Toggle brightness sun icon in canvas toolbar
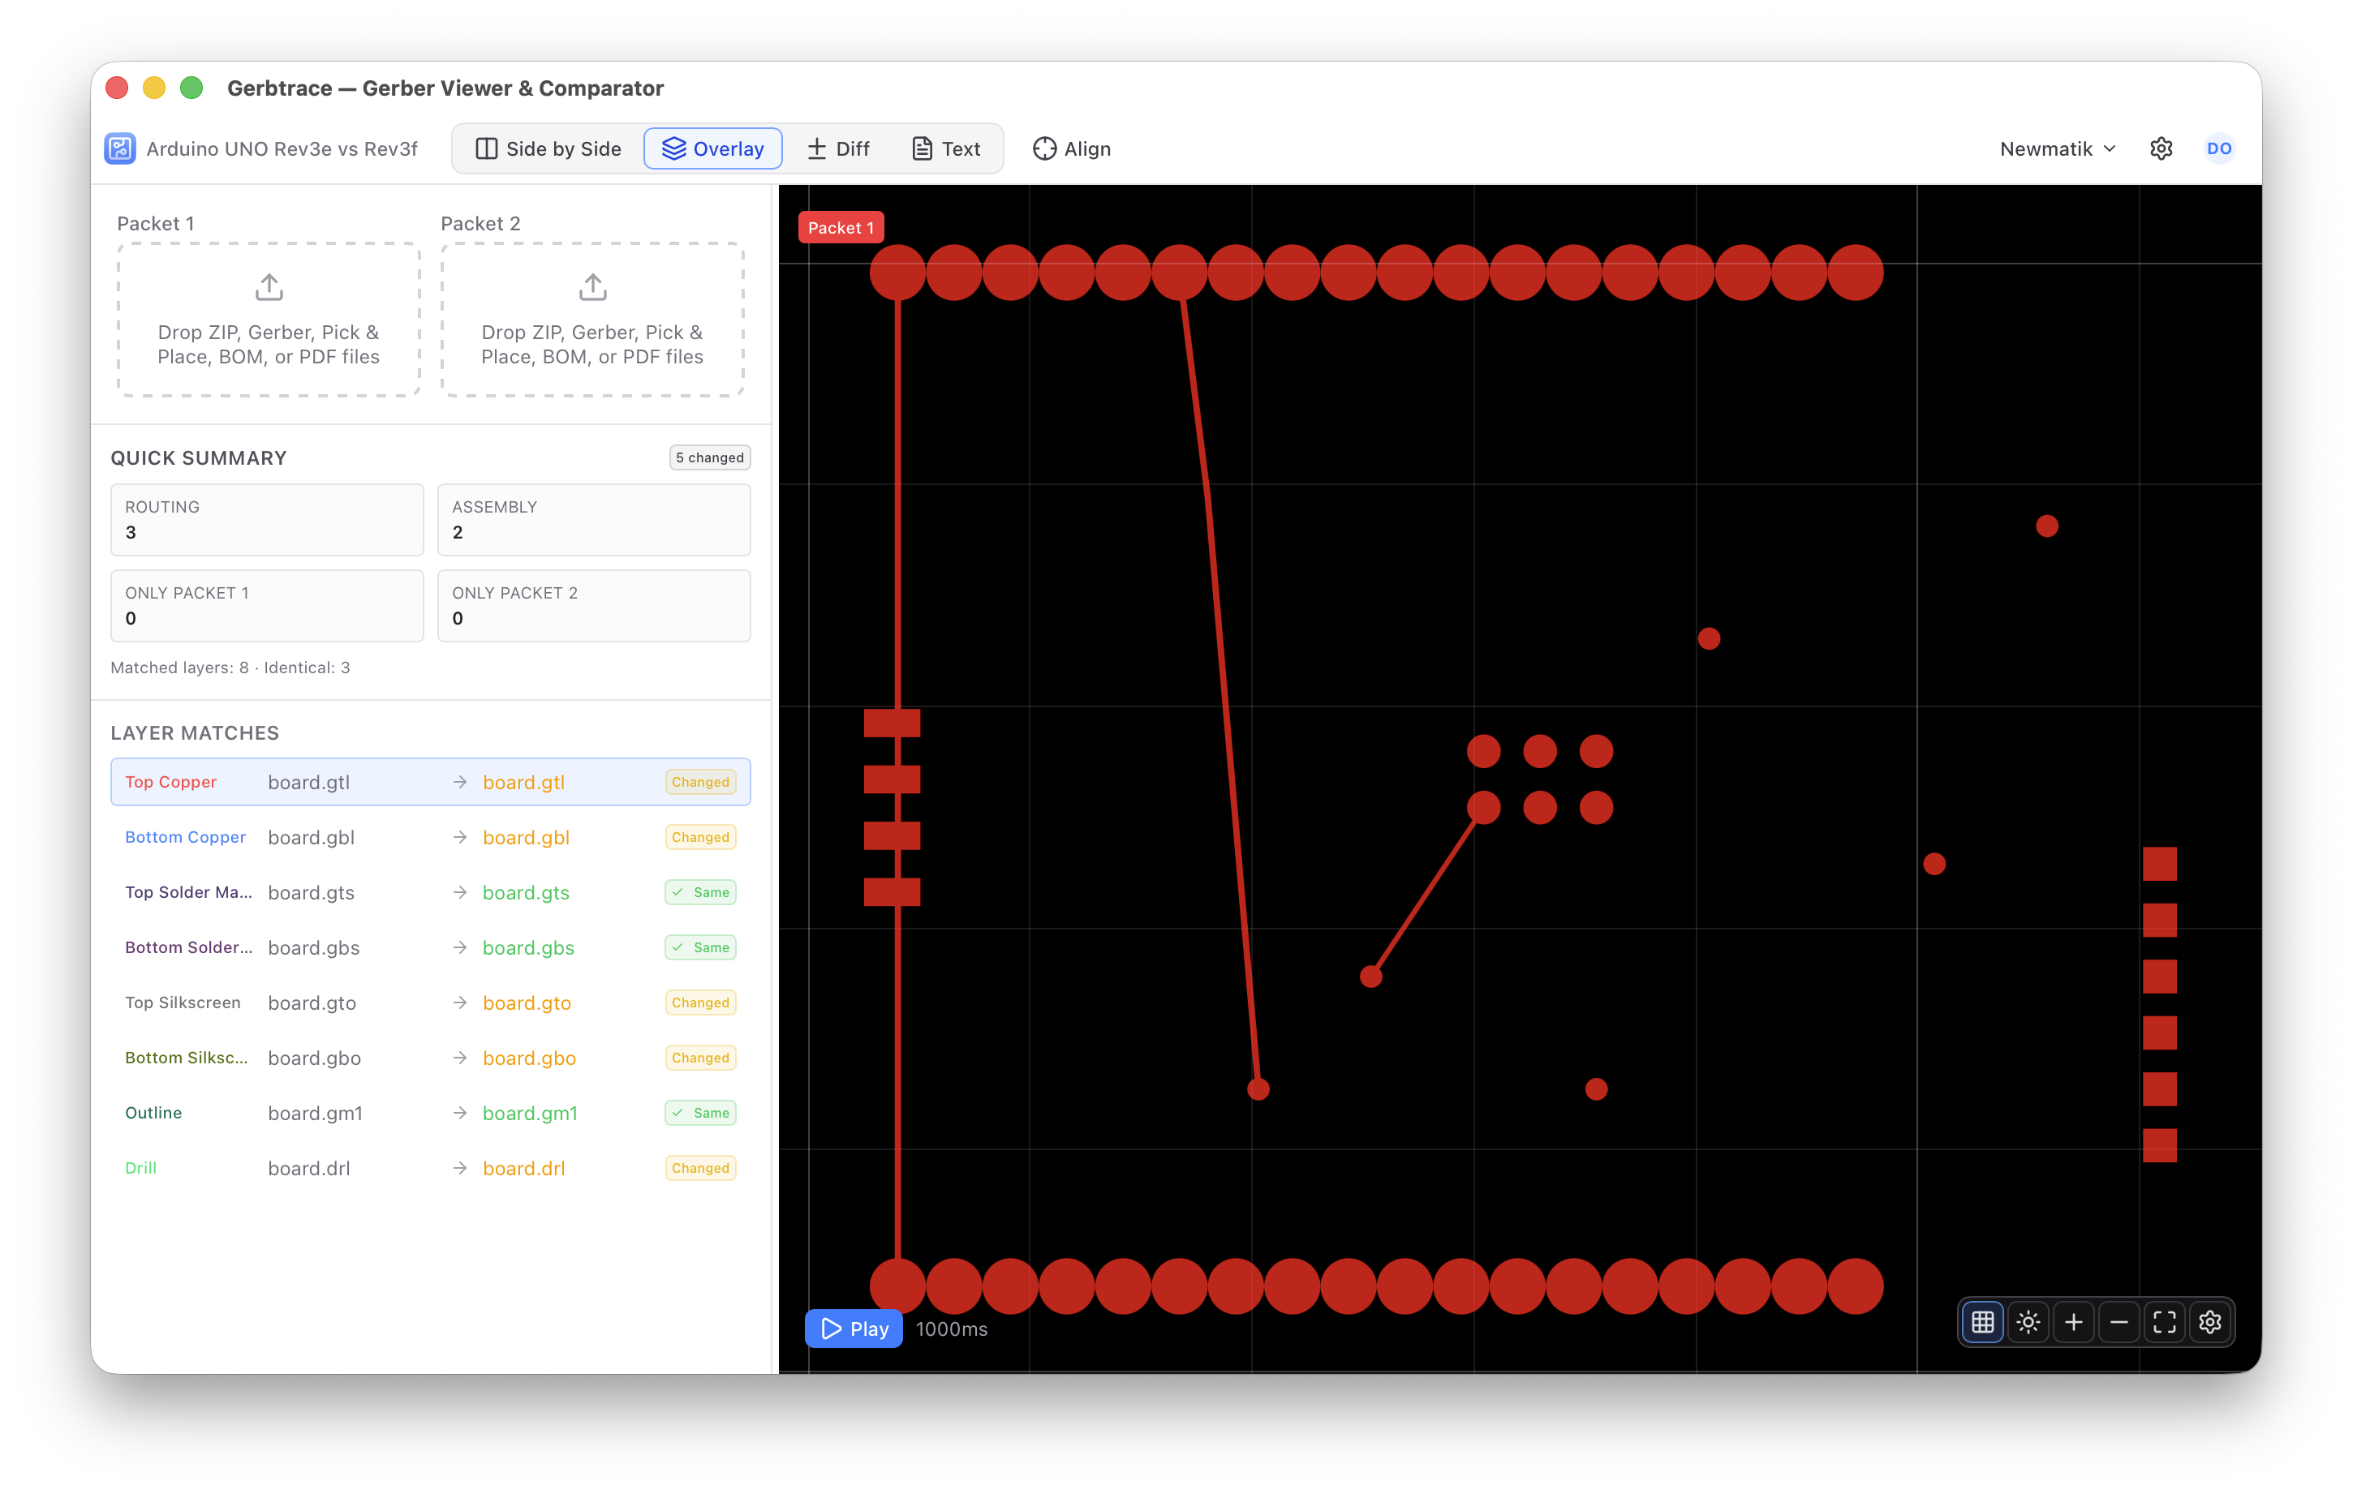2353x1494 pixels. pos(2028,1322)
